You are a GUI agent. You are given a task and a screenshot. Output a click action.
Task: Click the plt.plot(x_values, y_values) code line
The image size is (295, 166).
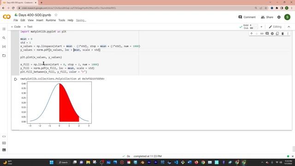(x=41, y=57)
